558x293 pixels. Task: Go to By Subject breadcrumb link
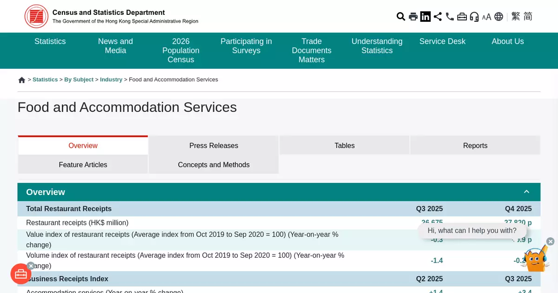pos(79,79)
